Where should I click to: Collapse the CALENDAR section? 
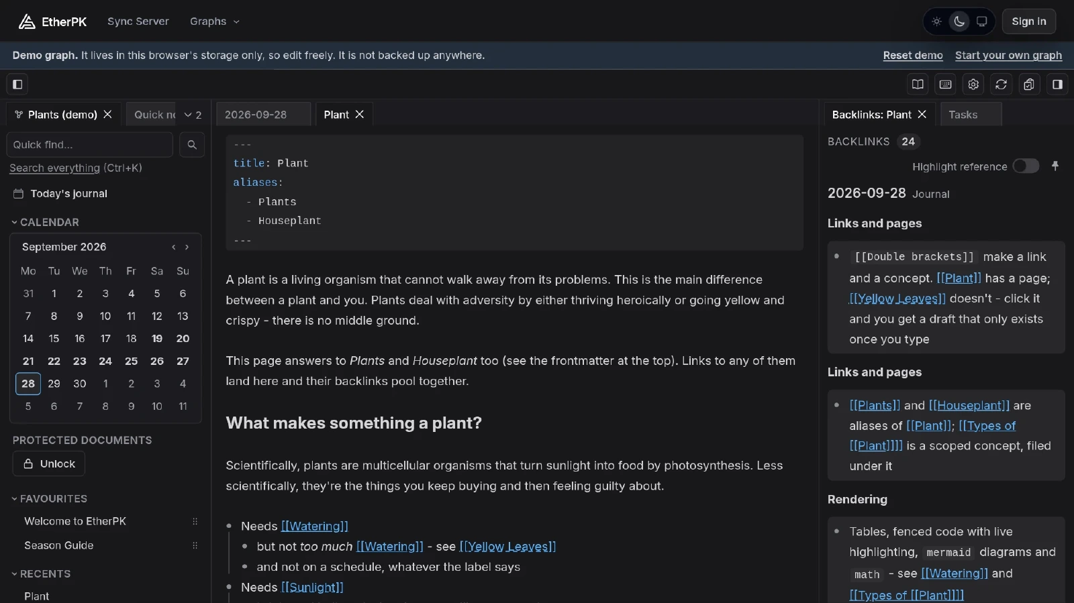point(45,222)
